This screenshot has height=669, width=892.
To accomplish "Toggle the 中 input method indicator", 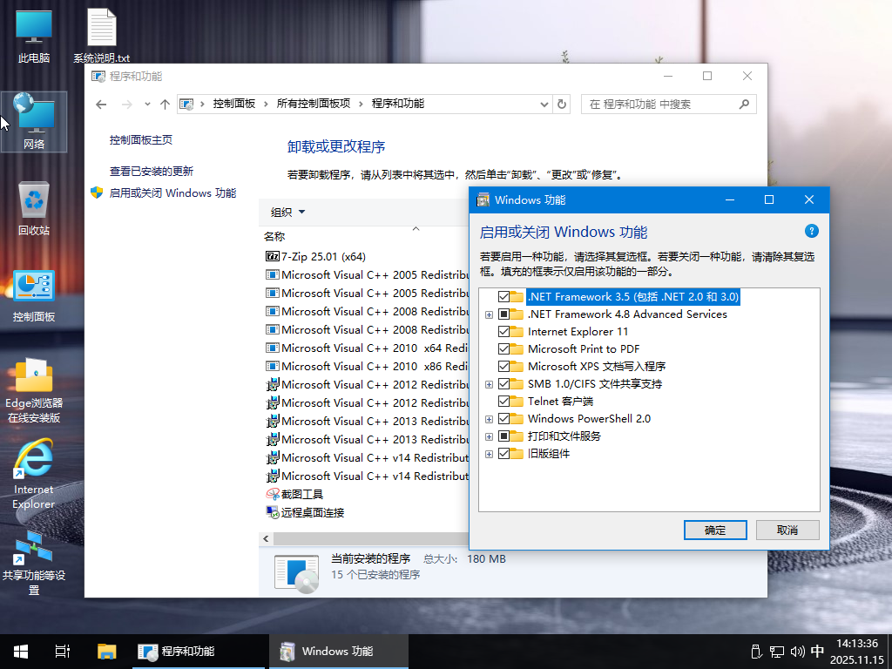I will click(x=817, y=652).
